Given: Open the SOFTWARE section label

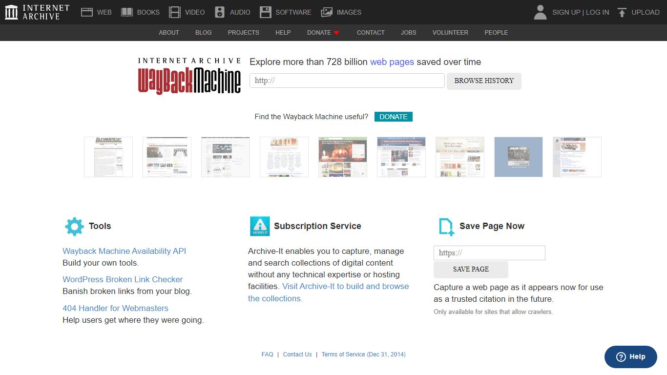Looking at the screenshot, I should pyautogui.click(x=293, y=12).
